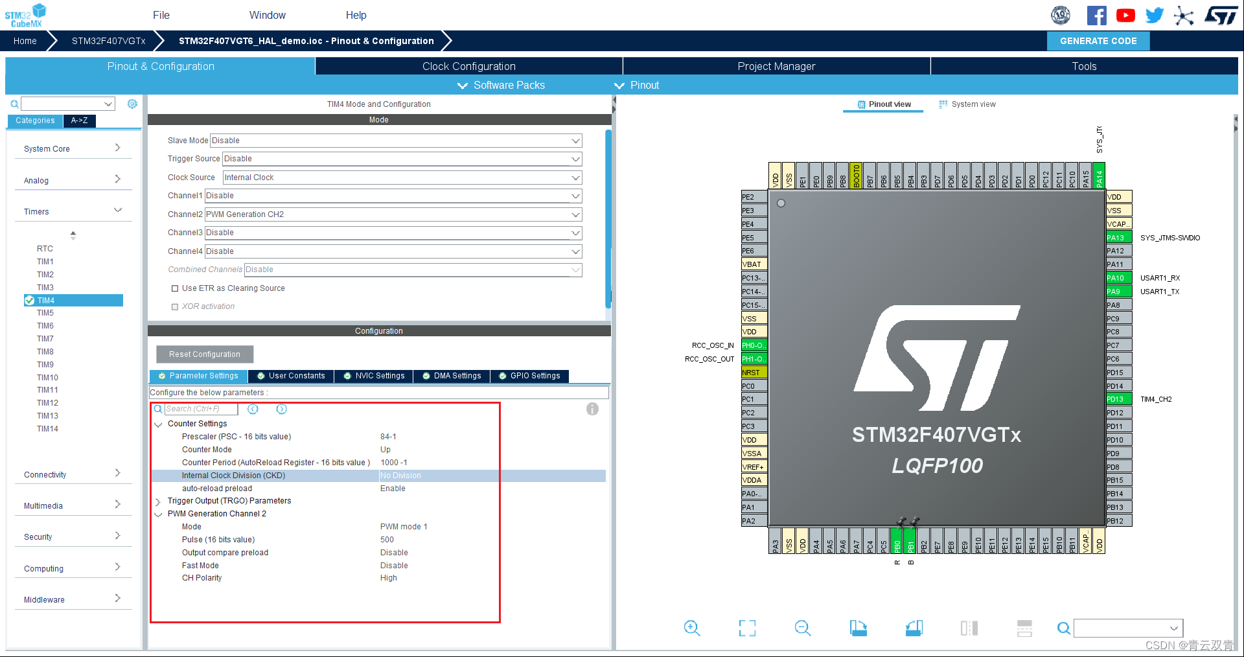
Task: Open the Channel1 dropdown
Action: pyautogui.click(x=393, y=196)
